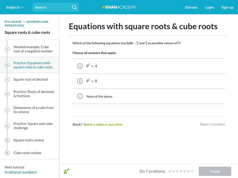Click the star icon beside Practice: Roots of decimals

[7, 94]
